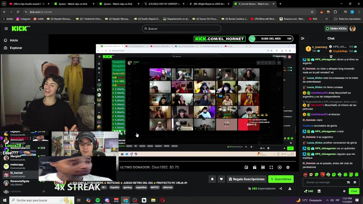Reload the page
This screenshot has height=204, width=363.
[x=18, y=12]
